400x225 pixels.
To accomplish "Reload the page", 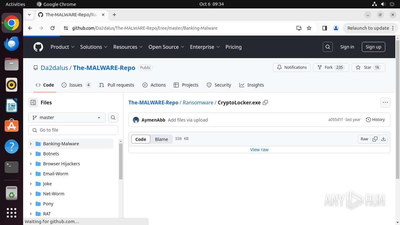I will click(52, 28).
